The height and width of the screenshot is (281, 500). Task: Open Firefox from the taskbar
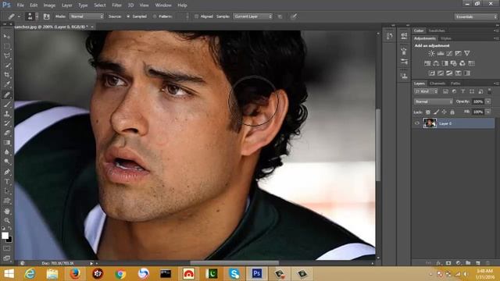coord(75,274)
